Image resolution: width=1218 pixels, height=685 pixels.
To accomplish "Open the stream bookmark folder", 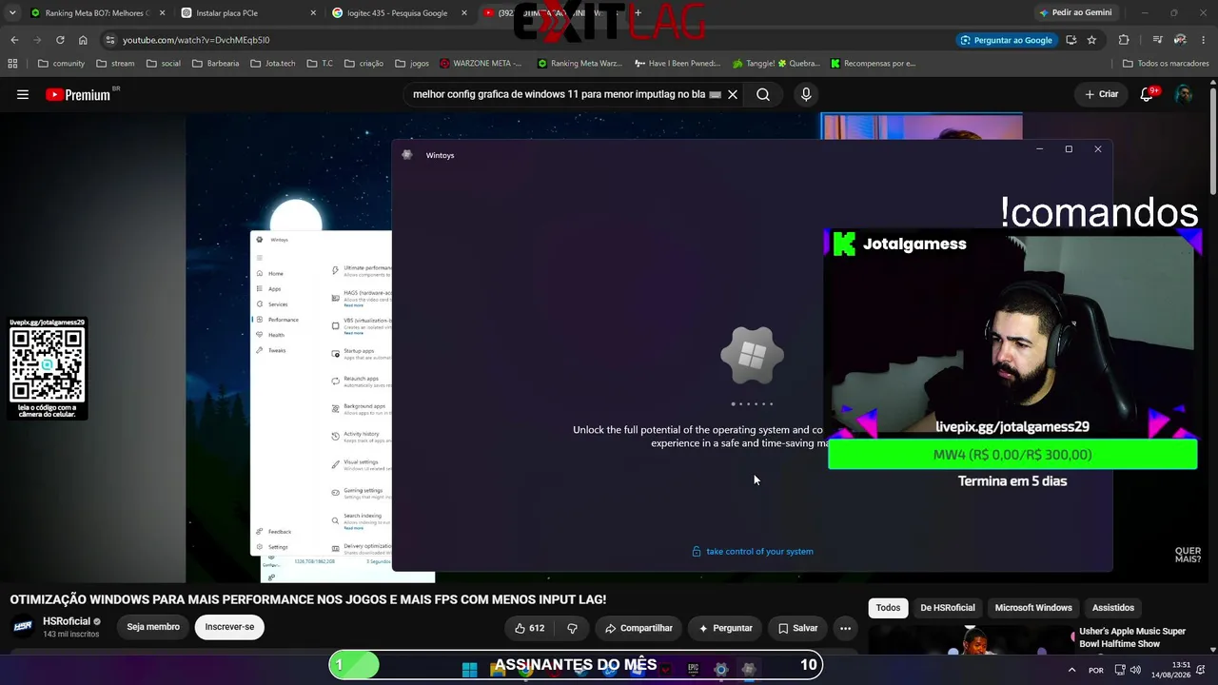I will [115, 64].
